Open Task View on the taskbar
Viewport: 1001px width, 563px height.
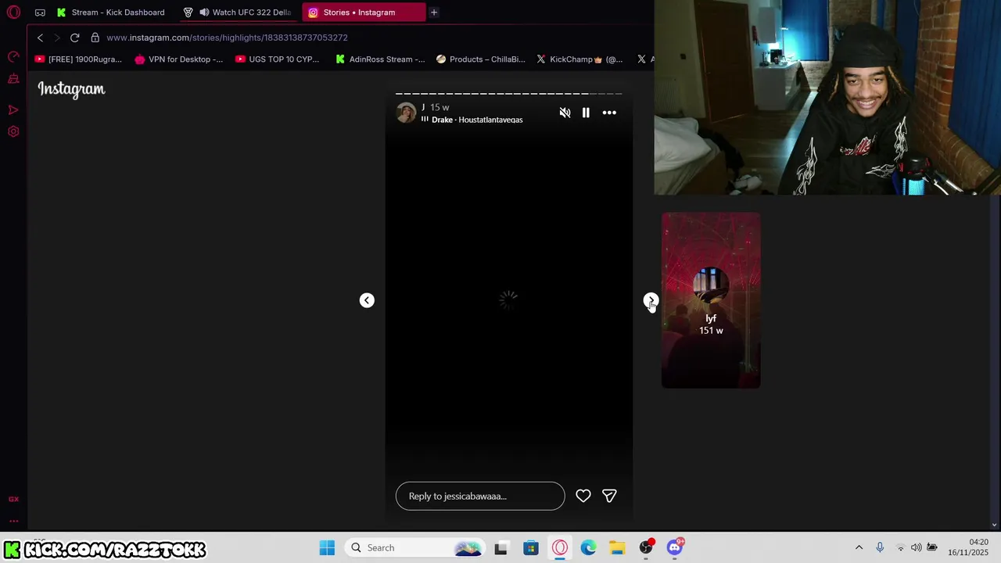point(500,547)
